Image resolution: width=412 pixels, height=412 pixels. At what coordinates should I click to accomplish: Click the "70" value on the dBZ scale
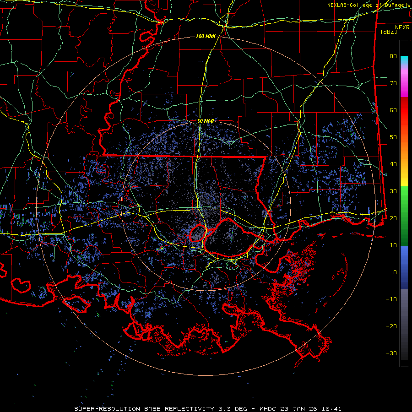pyautogui.click(x=393, y=83)
